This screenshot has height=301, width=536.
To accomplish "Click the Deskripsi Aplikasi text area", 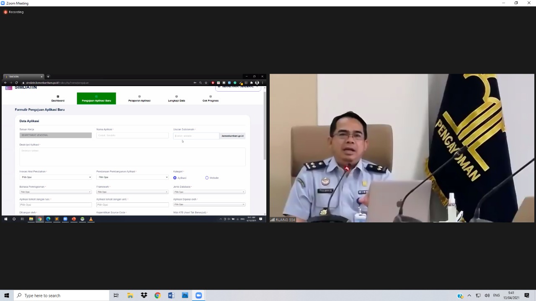I will 132,156.
